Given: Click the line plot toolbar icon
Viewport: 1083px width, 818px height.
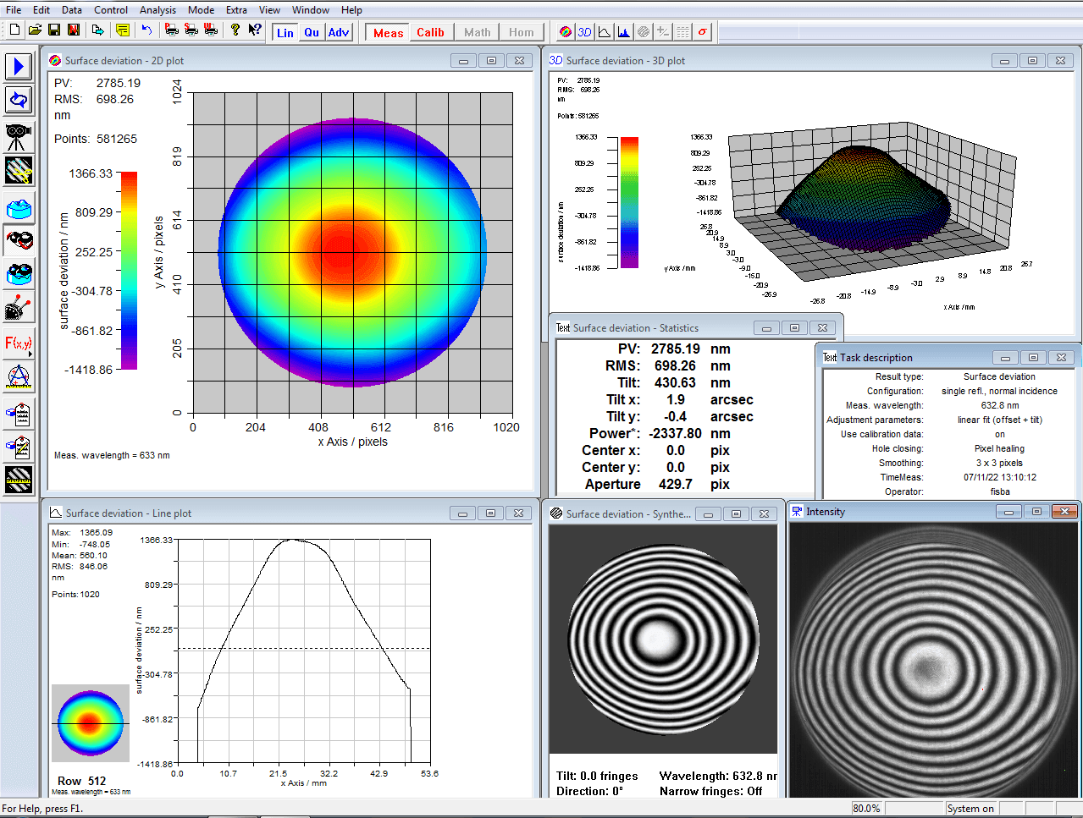Looking at the screenshot, I should 605,32.
